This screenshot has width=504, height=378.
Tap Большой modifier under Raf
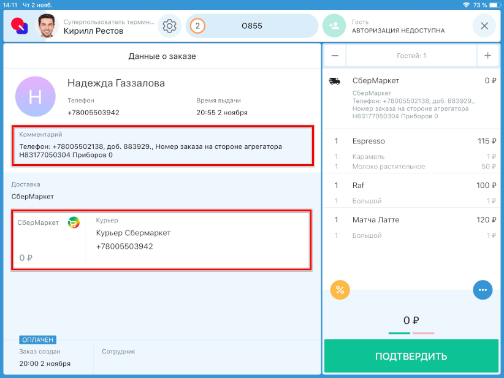[x=367, y=201]
